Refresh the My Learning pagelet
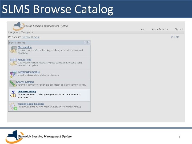This screenshot has width=192, height=144. (85, 42)
